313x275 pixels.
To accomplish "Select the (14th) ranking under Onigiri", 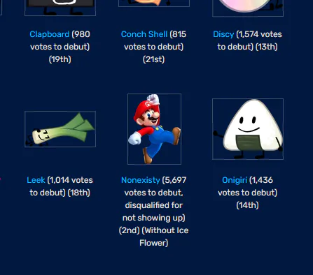I will 248,205.
